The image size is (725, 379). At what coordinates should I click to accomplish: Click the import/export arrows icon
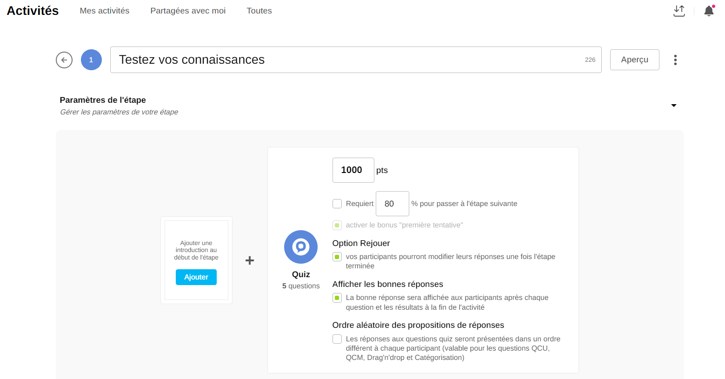pos(679,11)
